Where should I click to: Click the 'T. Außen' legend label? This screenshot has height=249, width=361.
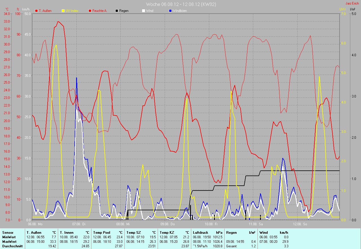pyautogui.click(x=45, y=11)
